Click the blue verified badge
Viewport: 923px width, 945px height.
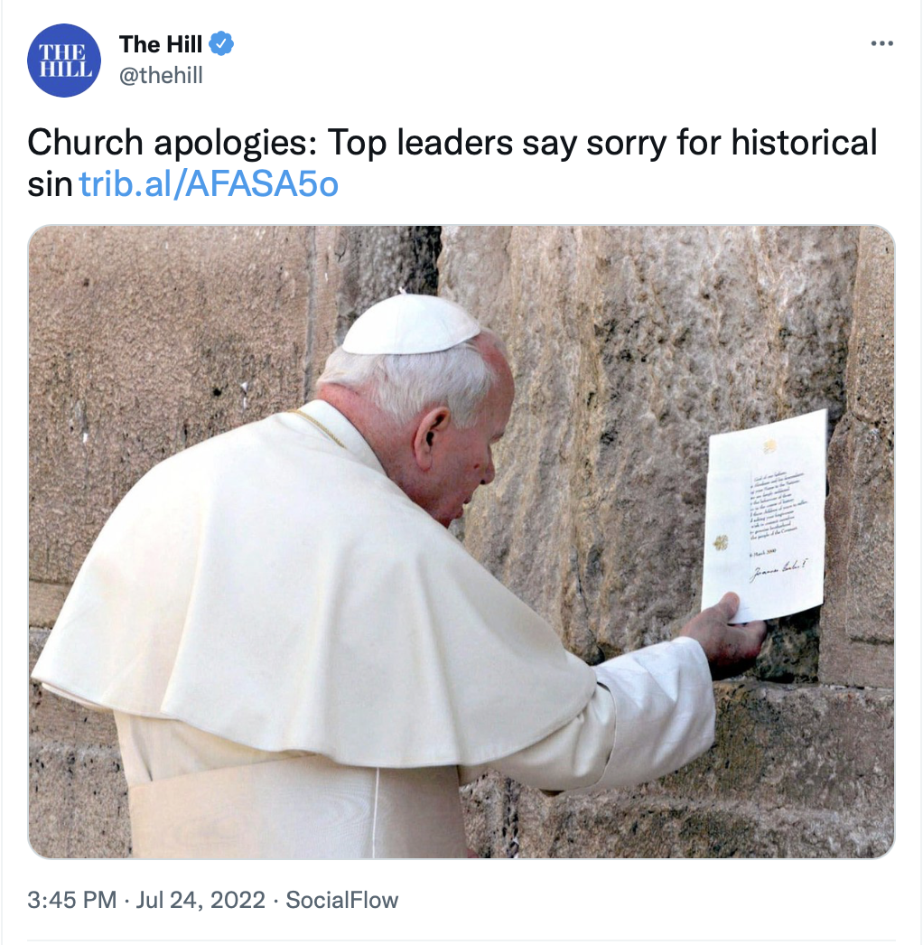[221, 44]
